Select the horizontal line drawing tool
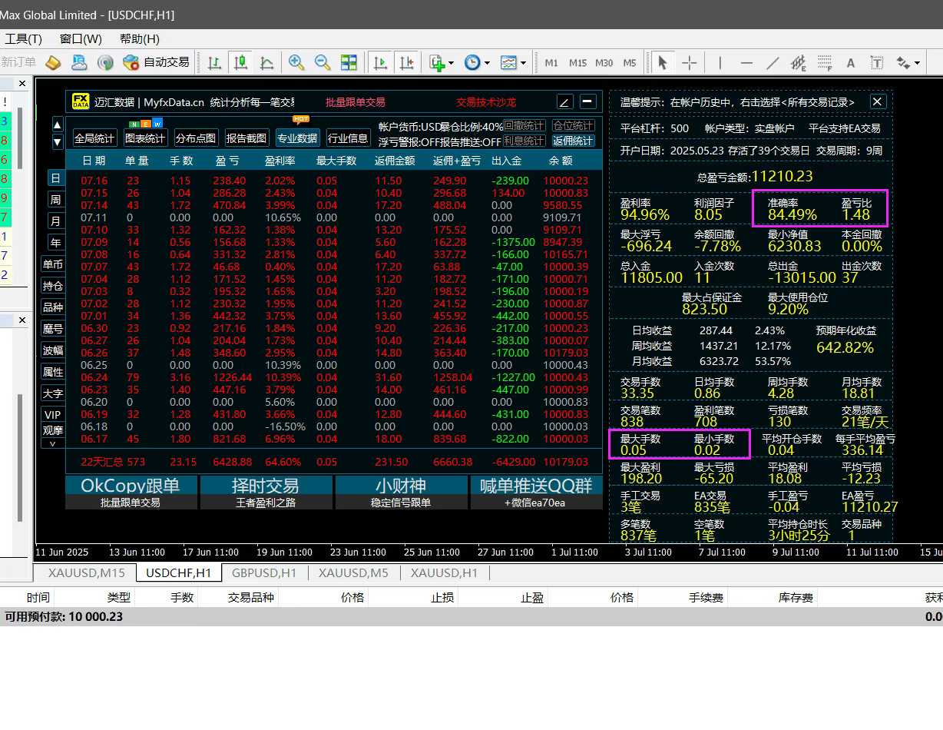Screen dimensions: 943x730 [746, 62]
